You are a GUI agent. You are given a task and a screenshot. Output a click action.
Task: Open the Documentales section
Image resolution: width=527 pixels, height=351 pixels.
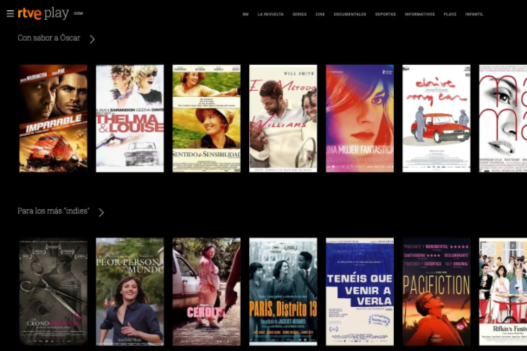(x=350, y=15)
